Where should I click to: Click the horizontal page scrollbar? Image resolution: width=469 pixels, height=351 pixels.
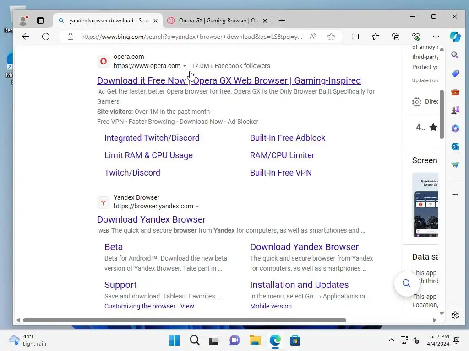tap(185, 320)
